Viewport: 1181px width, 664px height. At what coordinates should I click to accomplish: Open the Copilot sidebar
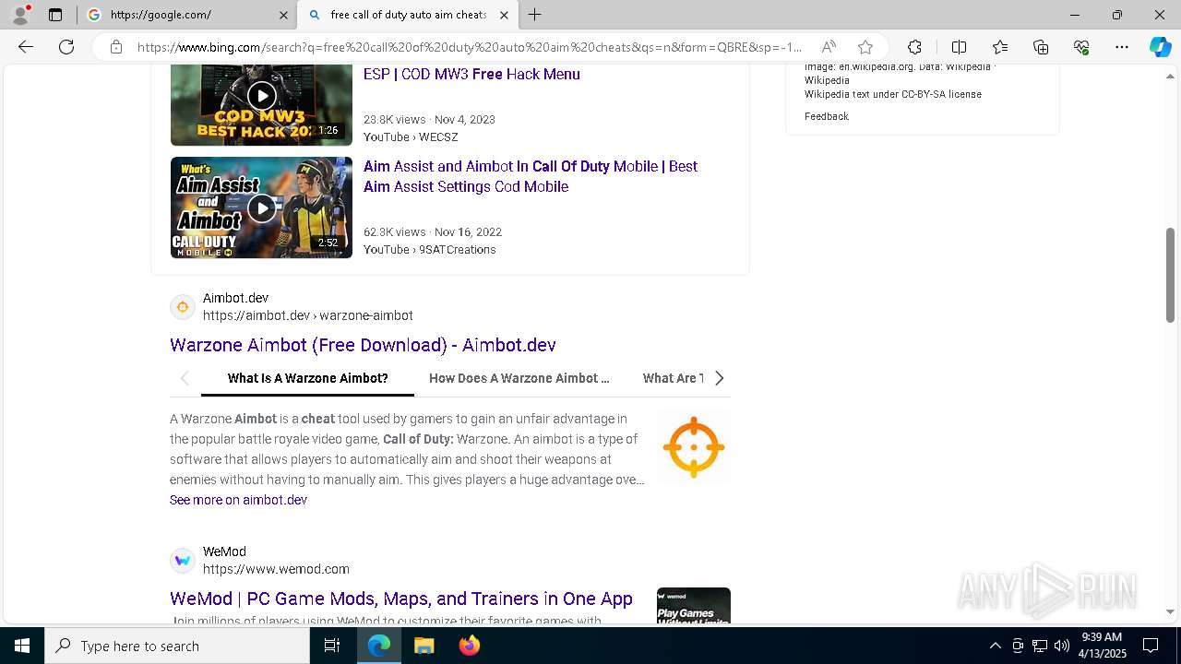tap(1160, 47)
